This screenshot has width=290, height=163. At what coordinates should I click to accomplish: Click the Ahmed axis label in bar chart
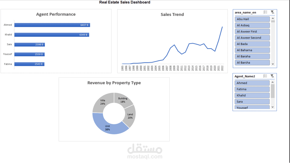point(8,25)
